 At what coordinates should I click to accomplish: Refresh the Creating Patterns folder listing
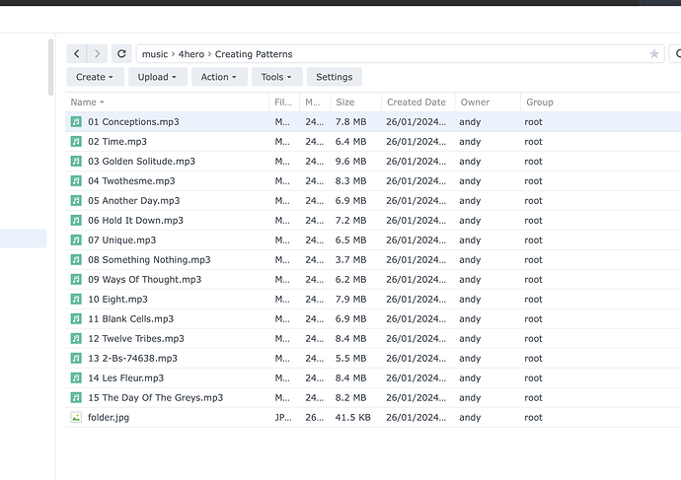(121, 54)
